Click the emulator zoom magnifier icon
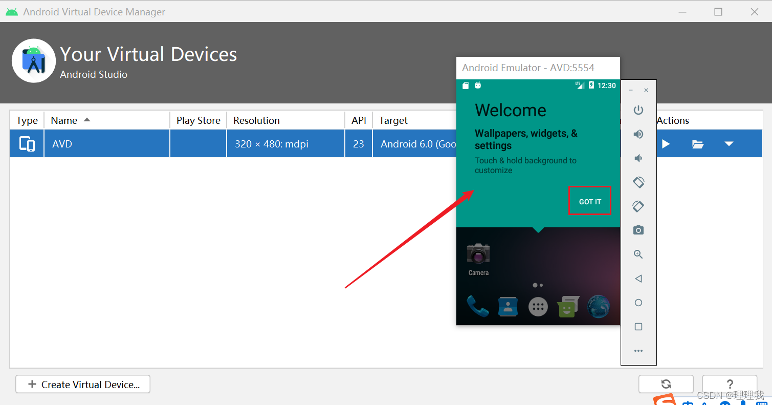This screenshot has height=405, width=772. pyautogui.click(x=638, y=254)
